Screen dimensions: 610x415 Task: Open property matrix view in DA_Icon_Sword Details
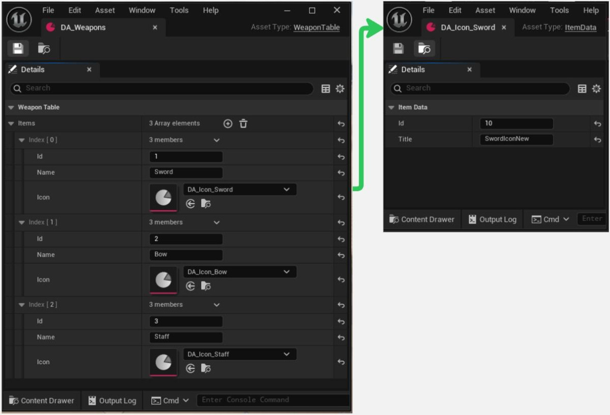(x=583, y=88)
